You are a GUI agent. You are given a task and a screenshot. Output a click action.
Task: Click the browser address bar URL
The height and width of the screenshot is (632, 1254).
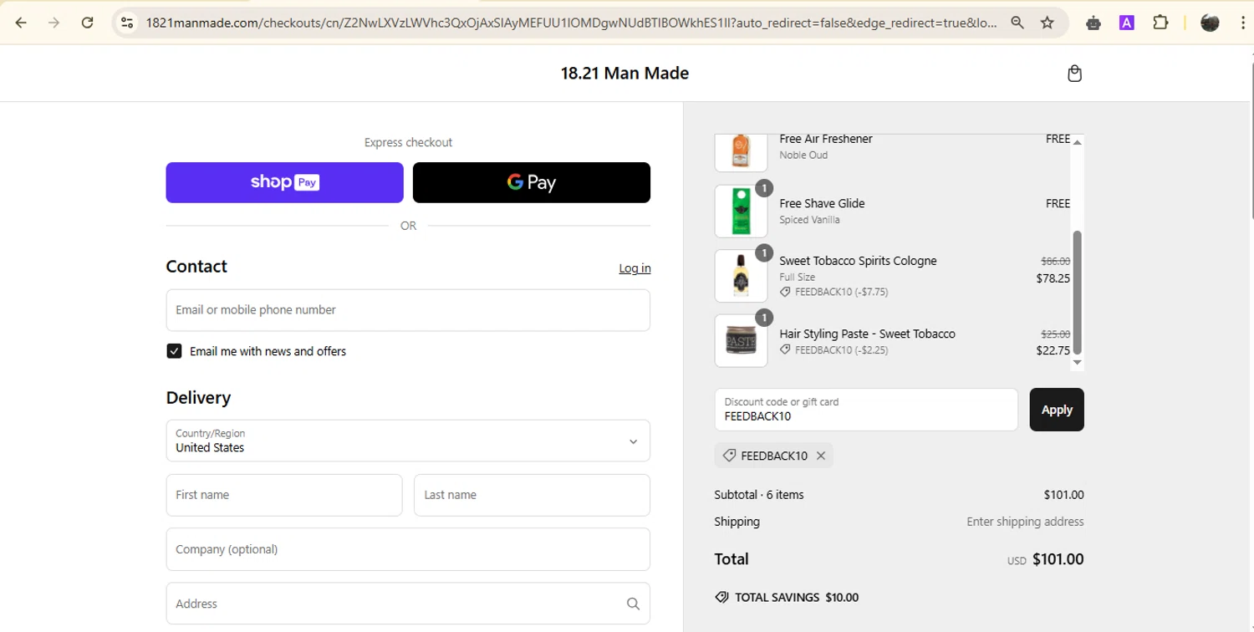[571, 23]
